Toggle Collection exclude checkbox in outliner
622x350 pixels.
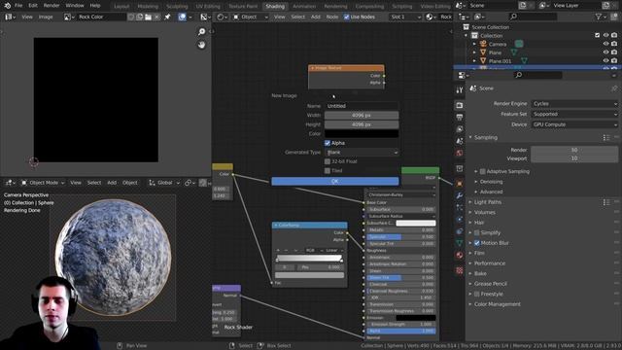[598, 36]
